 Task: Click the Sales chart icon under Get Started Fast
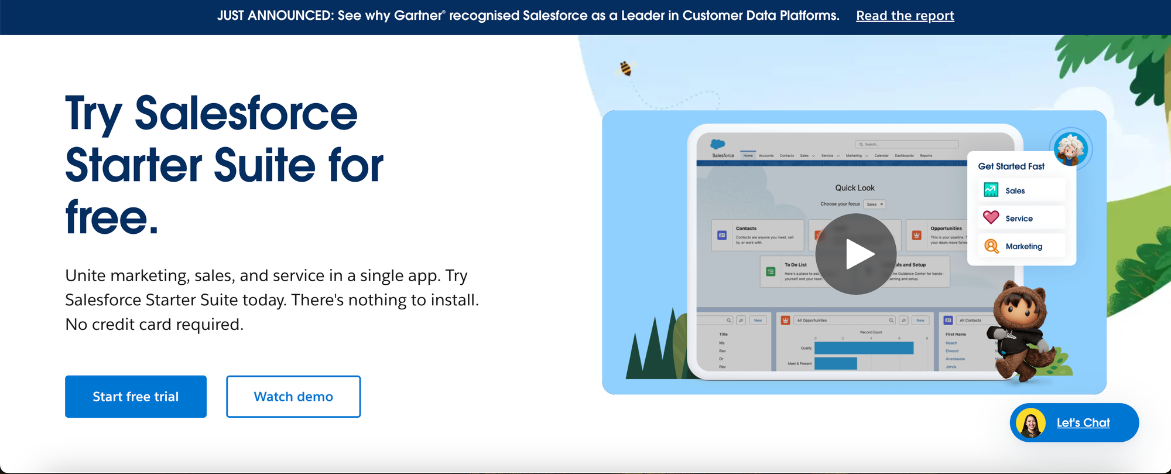991,190
